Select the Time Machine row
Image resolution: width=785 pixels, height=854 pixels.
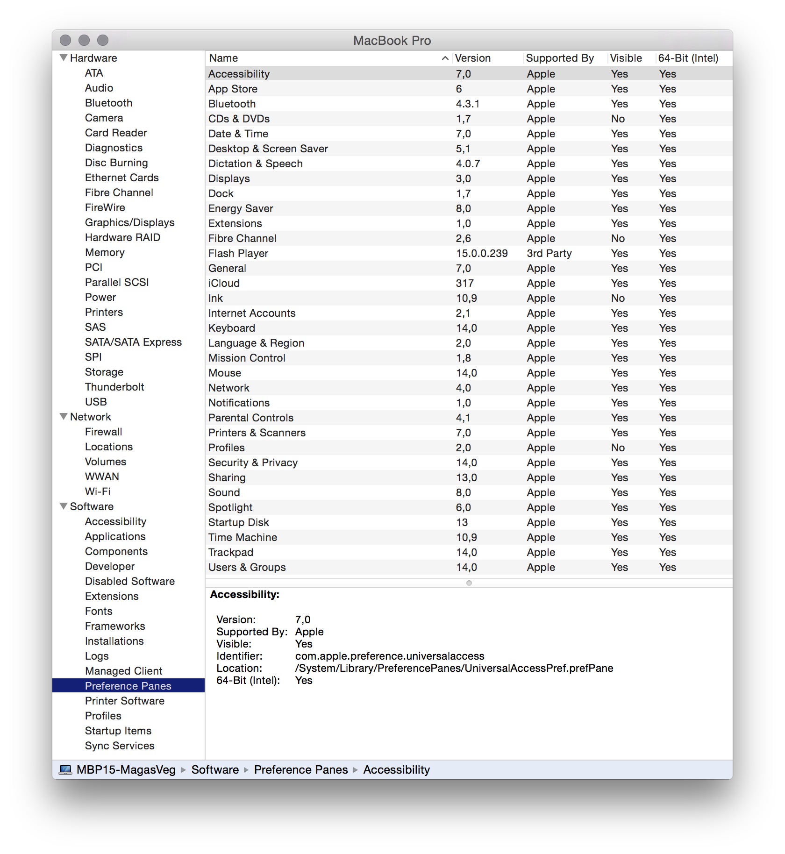(x=469, y=537)
